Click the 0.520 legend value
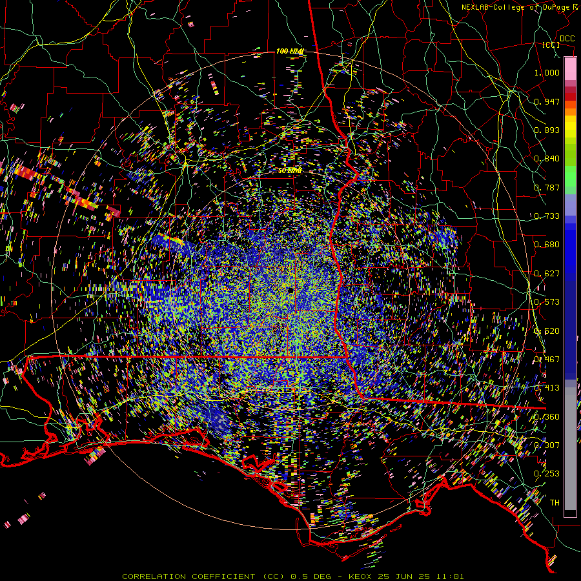The image size is (581, 581). tap(547, 331)
